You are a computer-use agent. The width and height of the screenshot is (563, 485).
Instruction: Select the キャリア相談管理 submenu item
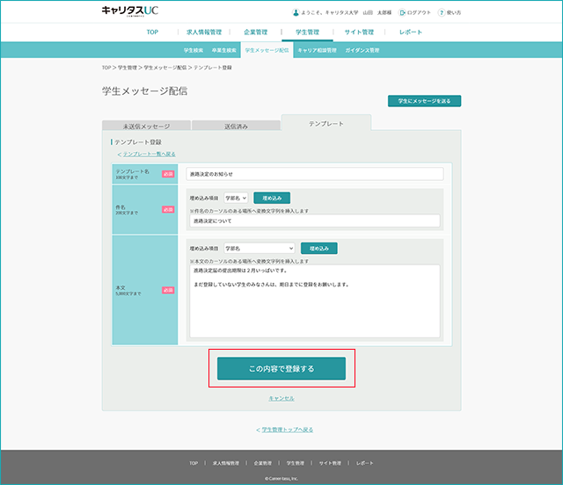point(317,50)
